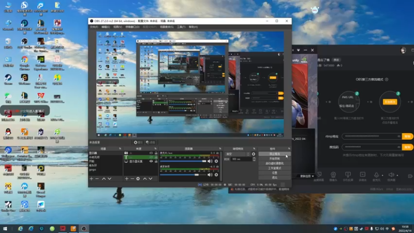
Task: Remove selected scene with minus icon
Action: (x=97, y=179)
